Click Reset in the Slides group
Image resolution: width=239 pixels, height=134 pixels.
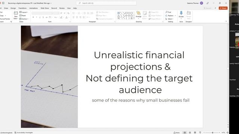(x=22, y=16)
